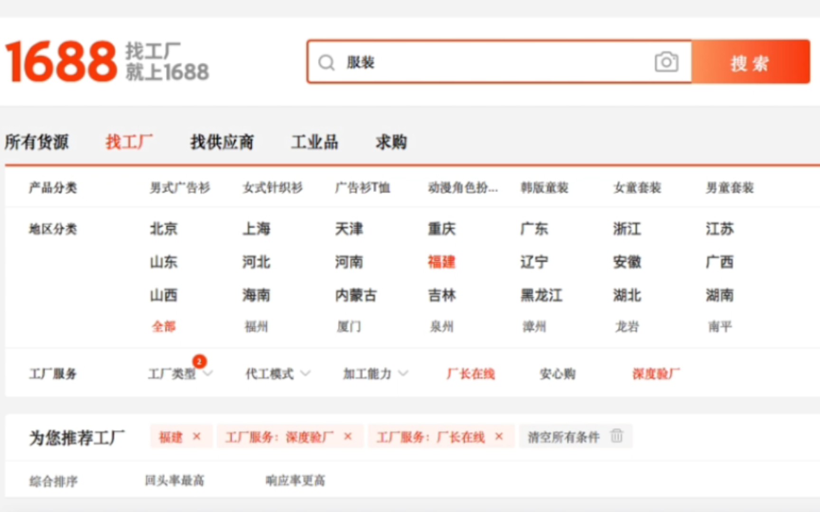Choose city 泉州
The image size is (820, 512).
[x=442, y=327]
